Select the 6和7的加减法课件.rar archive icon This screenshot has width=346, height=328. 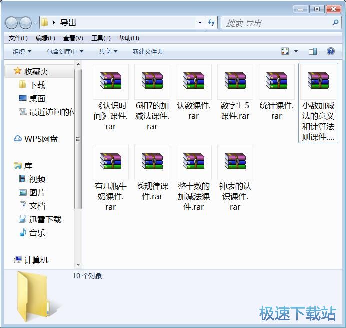click(x=152, y=80)
